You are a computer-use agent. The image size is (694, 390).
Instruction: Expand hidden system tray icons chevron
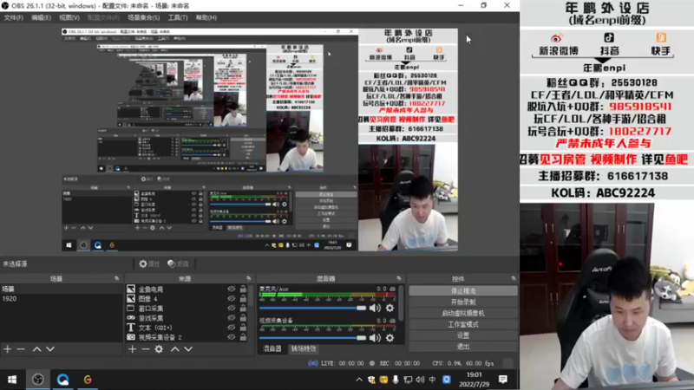click(359, 380)
